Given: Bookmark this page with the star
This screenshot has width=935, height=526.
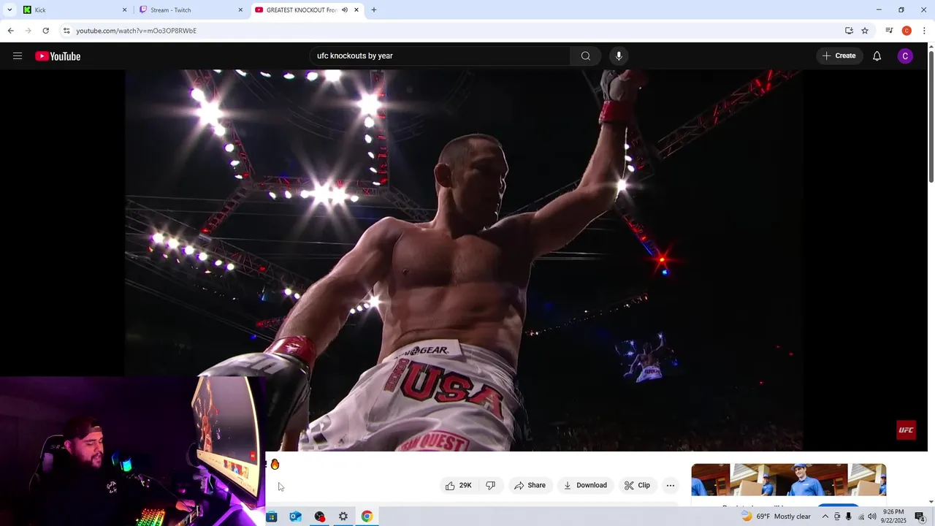Looking at the screenshot, I should click(x=865, y=31).
